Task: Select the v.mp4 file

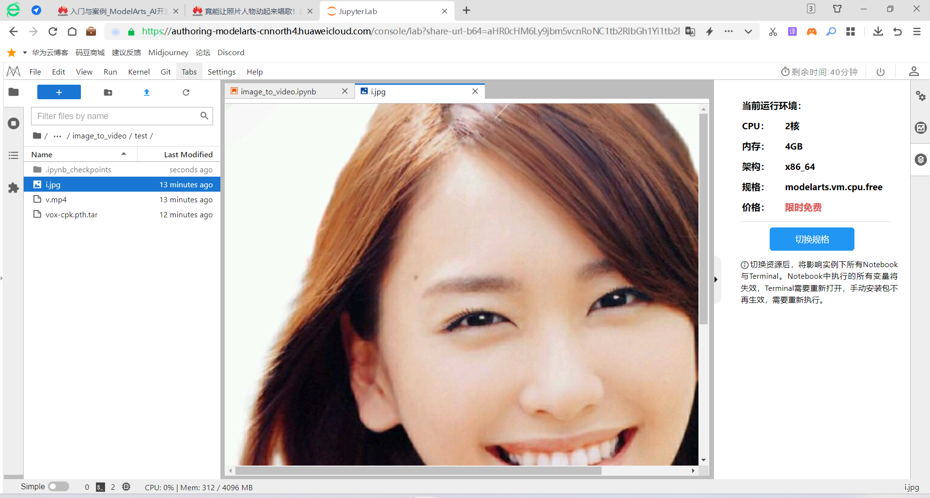Action: coord(122,200)
